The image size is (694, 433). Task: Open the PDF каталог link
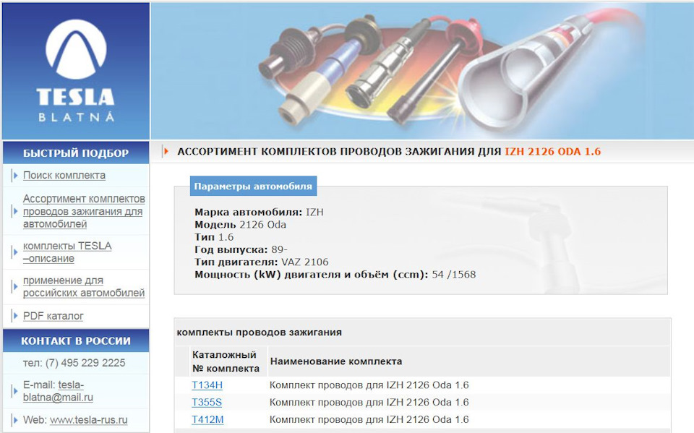(53, 316)
